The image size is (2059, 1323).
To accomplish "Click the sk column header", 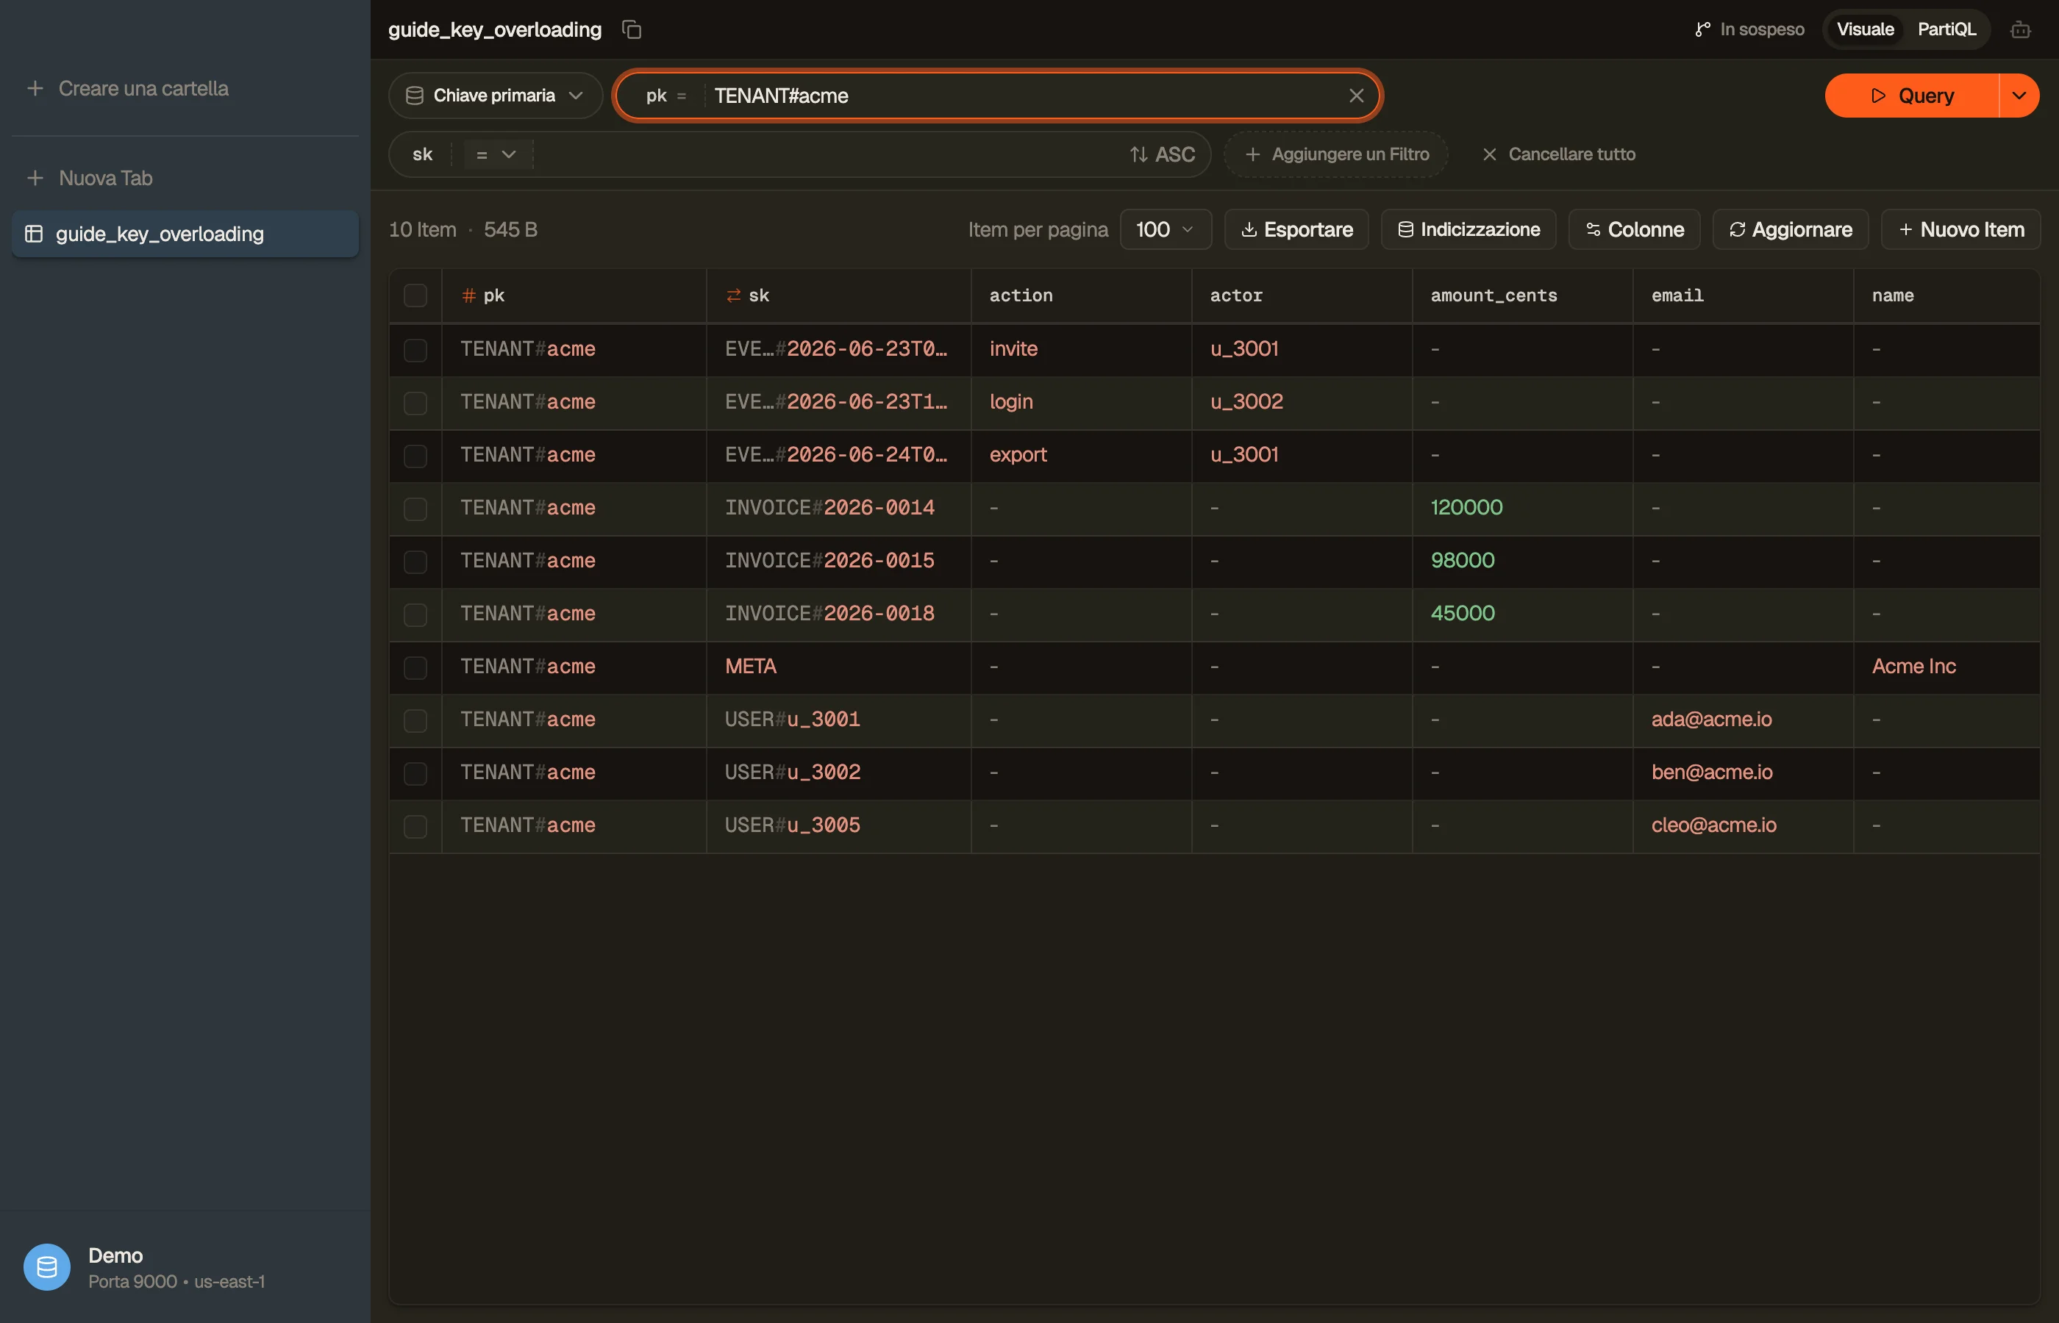I will [839, 295].
